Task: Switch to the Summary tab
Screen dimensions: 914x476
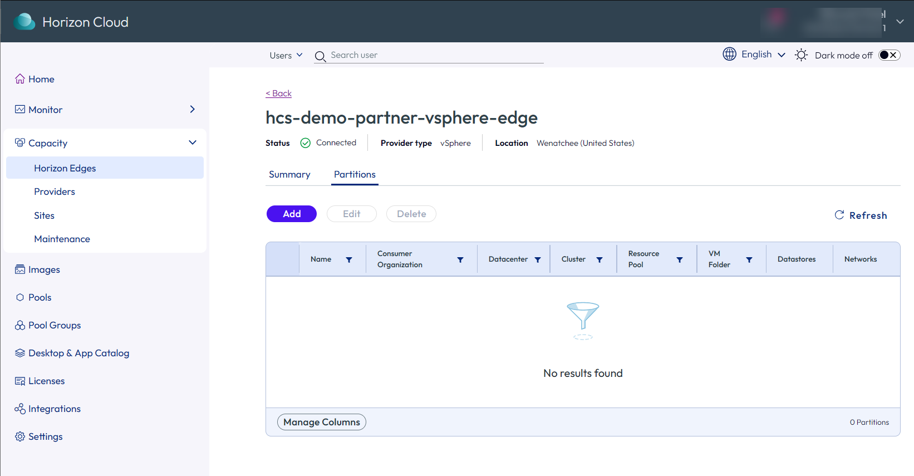Action: pos(289,174)
